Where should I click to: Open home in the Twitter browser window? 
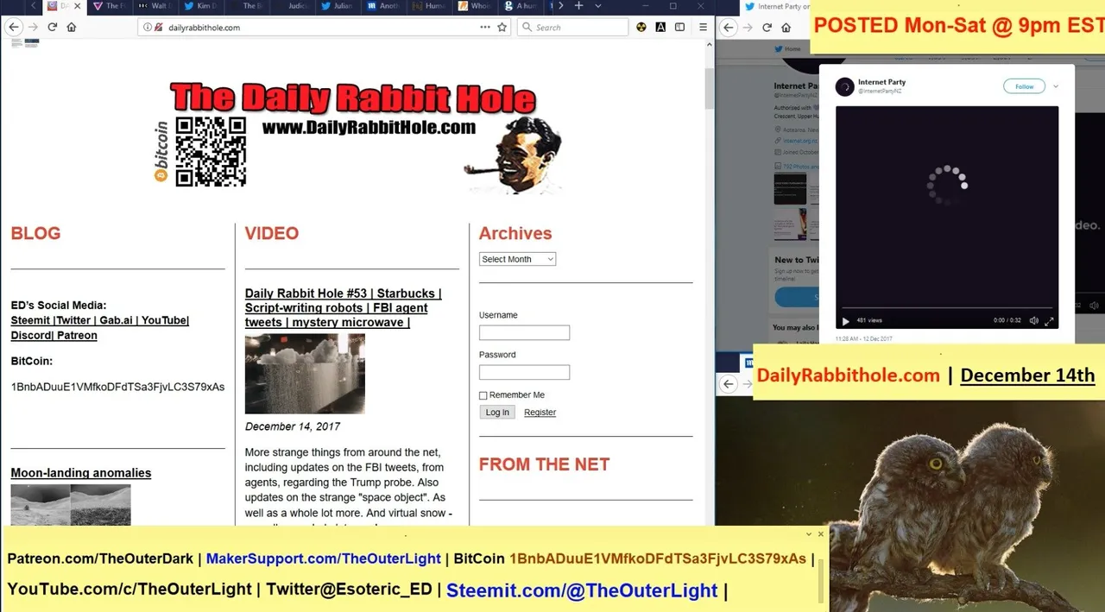coord(786,28)
